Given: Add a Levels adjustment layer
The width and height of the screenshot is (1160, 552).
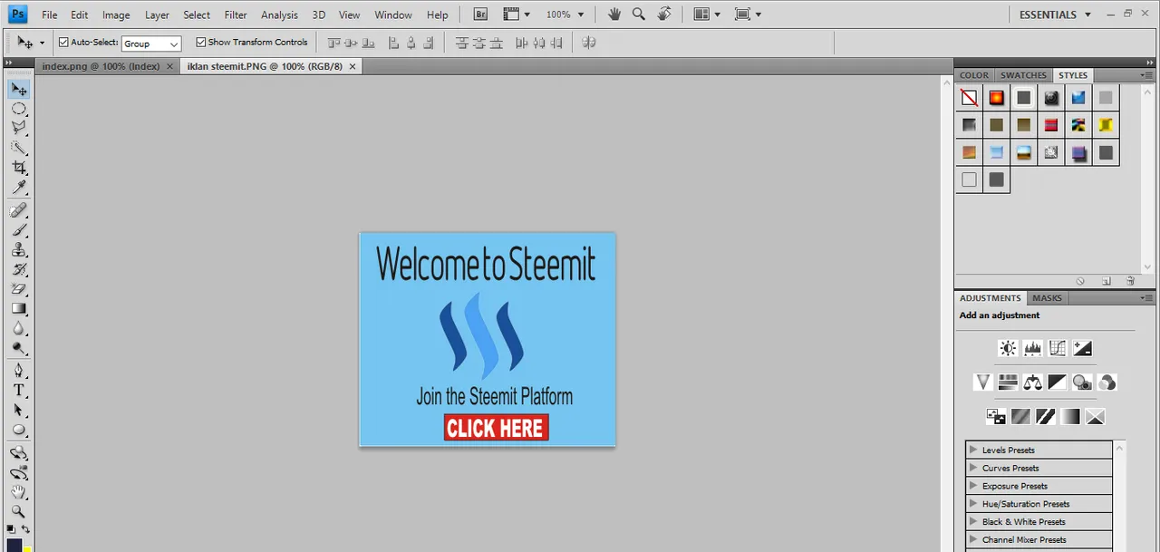Looking at the screenshot, I should pos(1032,348).
